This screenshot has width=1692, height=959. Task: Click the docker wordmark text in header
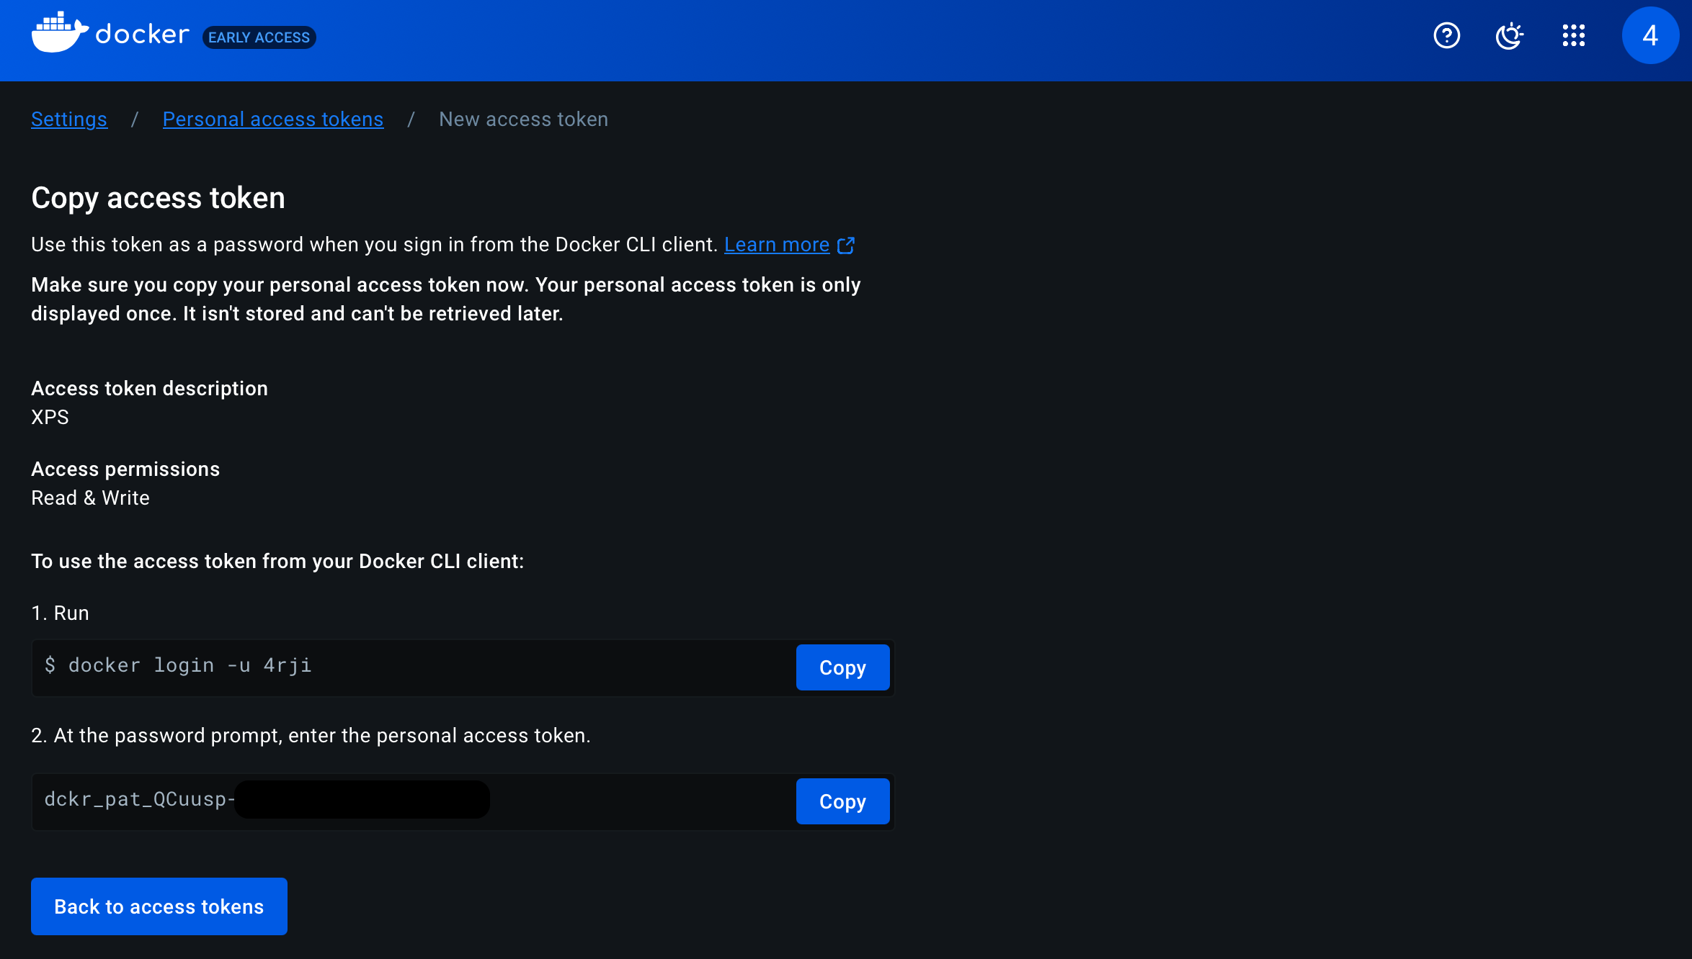tap(142, 35)
